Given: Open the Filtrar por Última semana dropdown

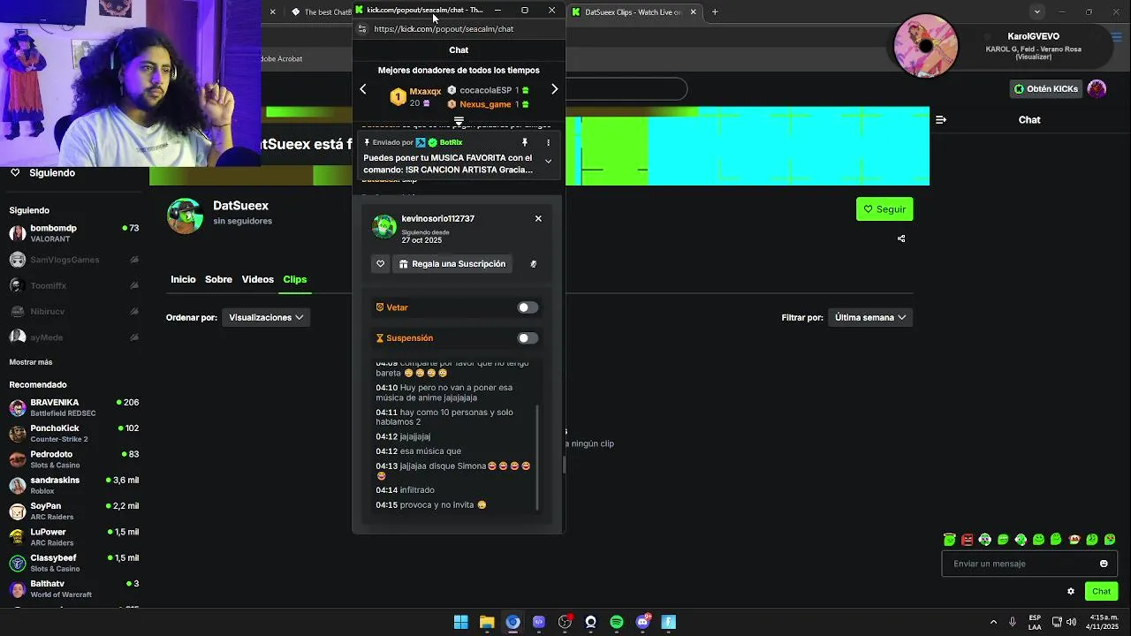Looking at the screenshot, I should click(x=870, y=317).
